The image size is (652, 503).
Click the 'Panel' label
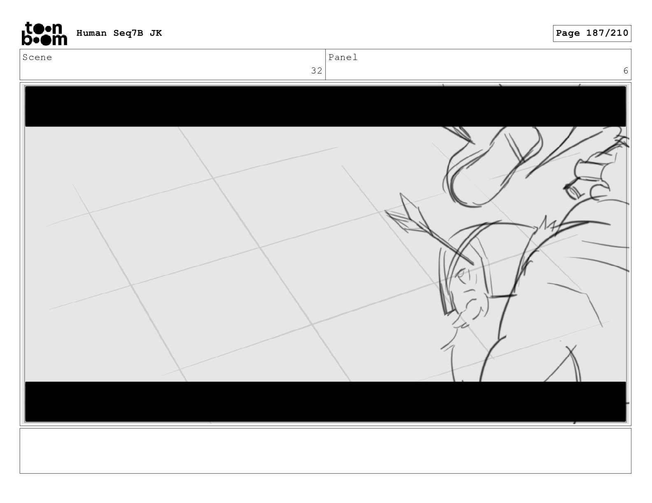point(343,58)
